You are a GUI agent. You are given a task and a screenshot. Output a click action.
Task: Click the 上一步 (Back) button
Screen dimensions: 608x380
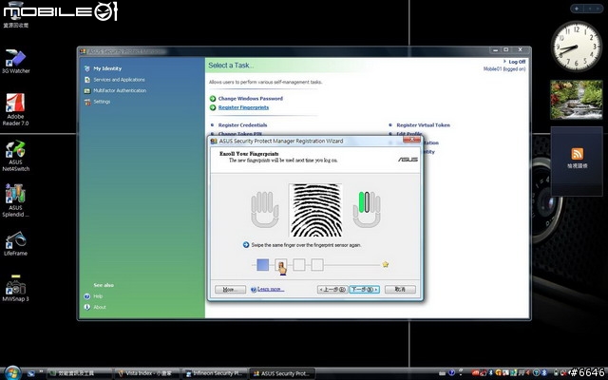(332, 289)
